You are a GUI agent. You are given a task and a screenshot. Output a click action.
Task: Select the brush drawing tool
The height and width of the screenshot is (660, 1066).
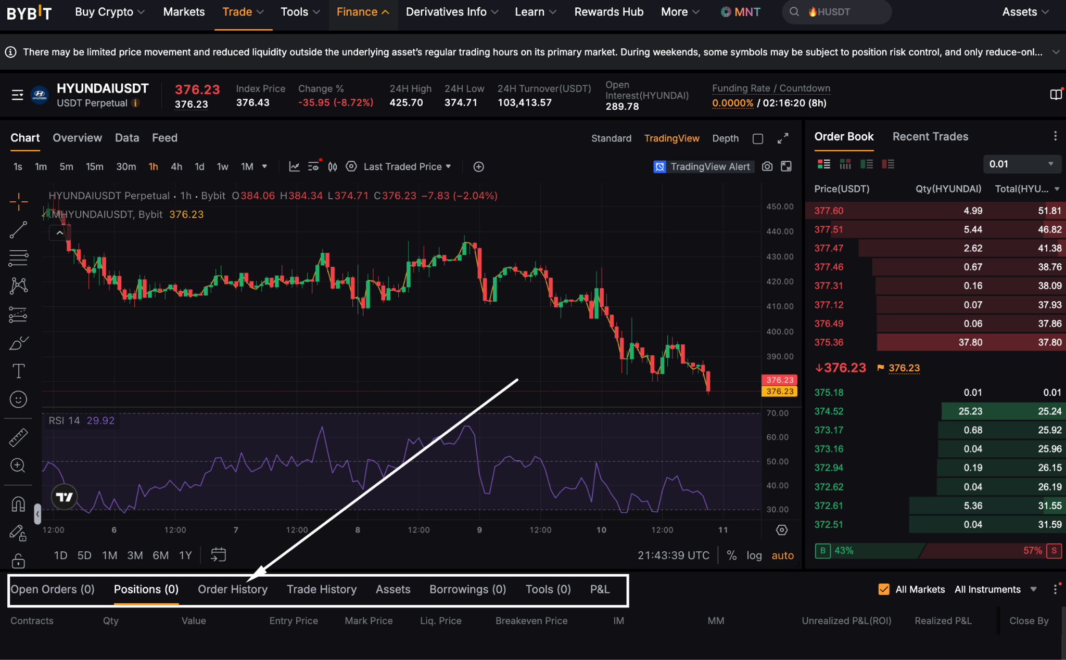click(18, 343)
